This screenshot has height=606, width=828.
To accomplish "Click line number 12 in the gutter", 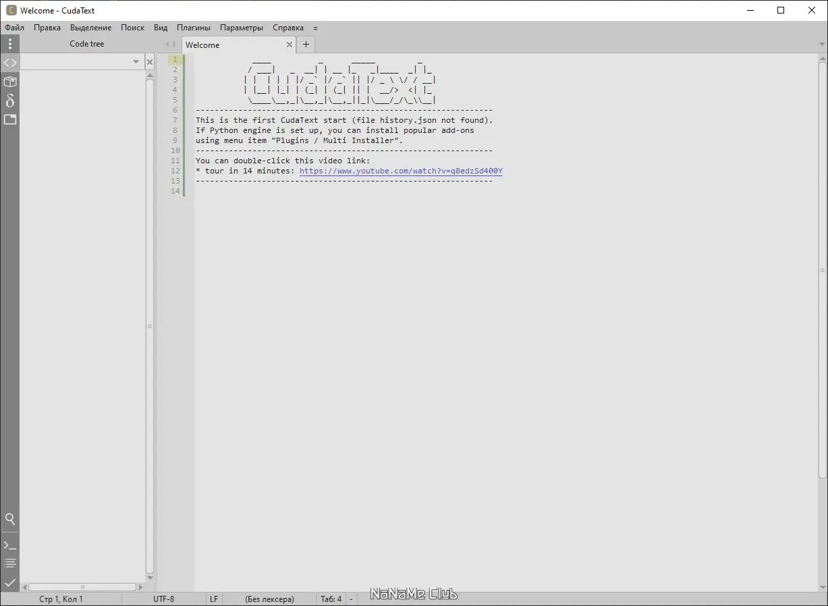I will tap(175, 171).
